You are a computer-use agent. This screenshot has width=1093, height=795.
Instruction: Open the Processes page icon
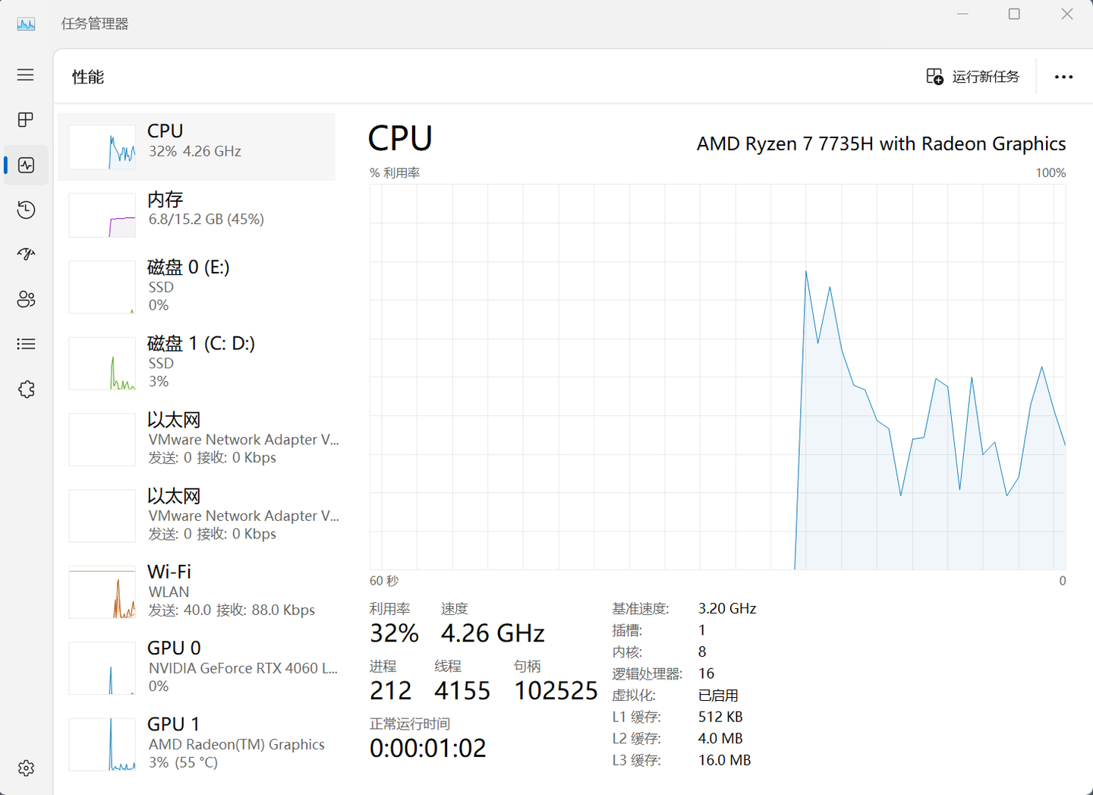pyautogui.click(x=26, y=120)
